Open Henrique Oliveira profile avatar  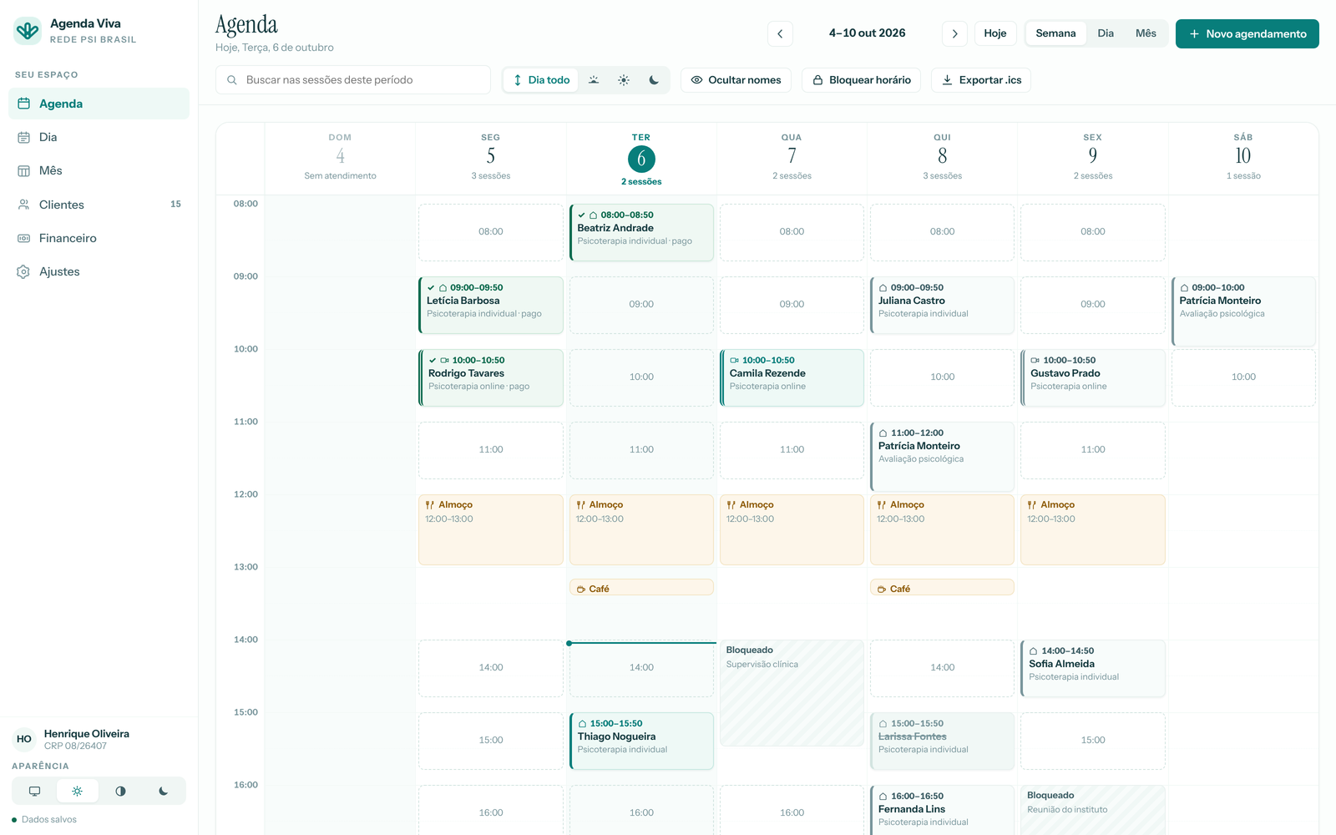coord(24,739)
